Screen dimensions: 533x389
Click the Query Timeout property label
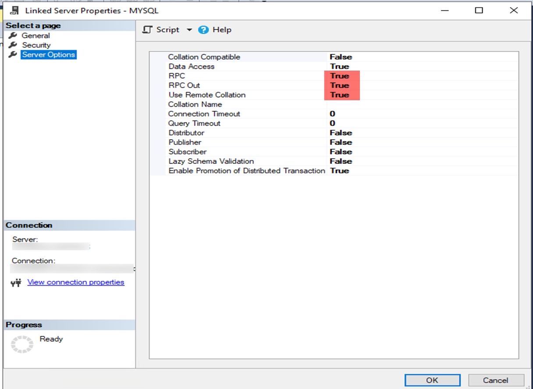pyautogui.click(x=194, y=124)
